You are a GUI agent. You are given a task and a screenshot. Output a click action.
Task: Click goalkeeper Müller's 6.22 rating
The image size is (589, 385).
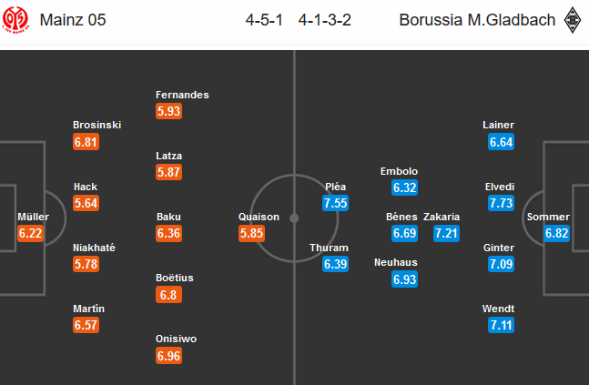pos(30,233)
